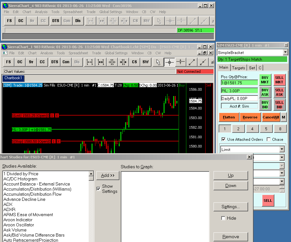The height and width of the screenshot is (242, 291).
Task: Click the bold inward-arrows bar spacing icon in SierraChart_4
Action: (x=124, y=21)
